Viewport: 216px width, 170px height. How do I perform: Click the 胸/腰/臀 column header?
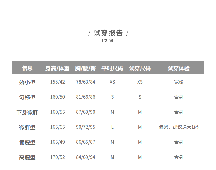coord(86,68)
